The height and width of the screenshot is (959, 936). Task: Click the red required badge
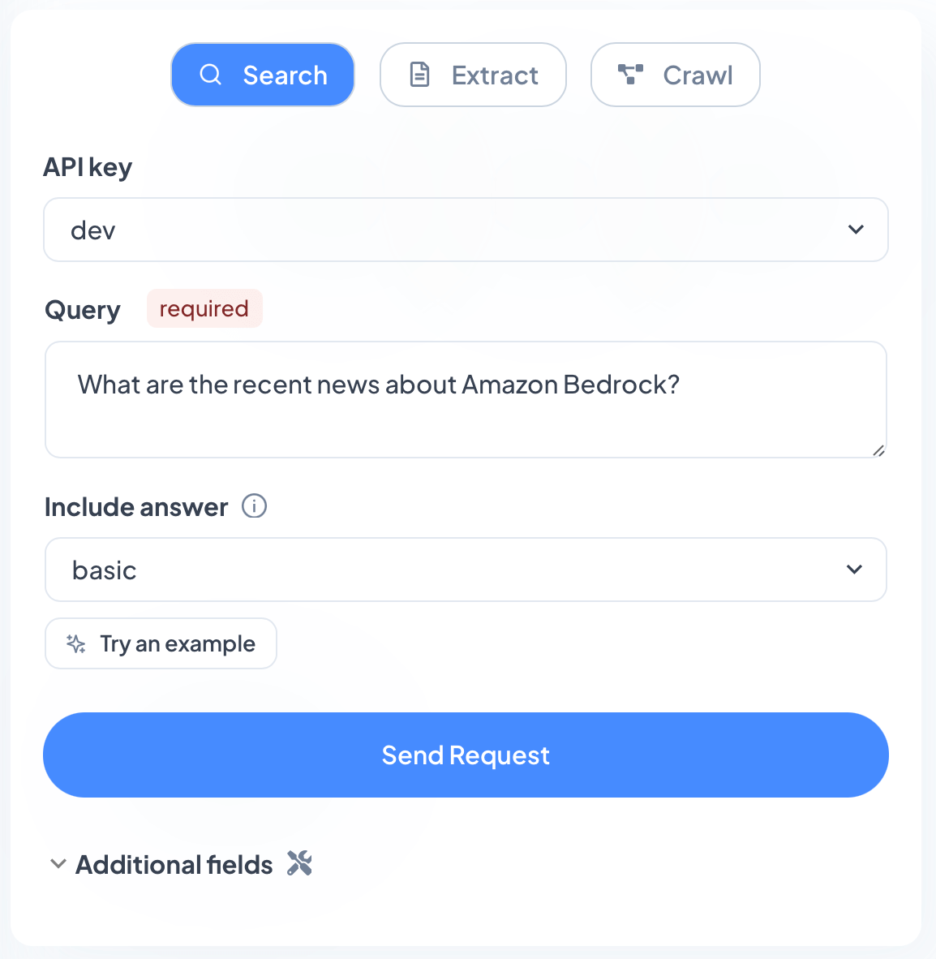click(204, 308)
